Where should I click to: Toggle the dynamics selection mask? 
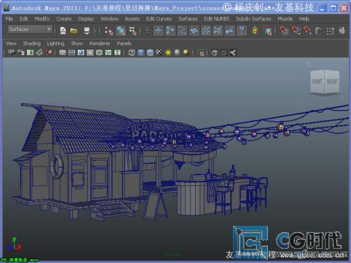point(217,30)
